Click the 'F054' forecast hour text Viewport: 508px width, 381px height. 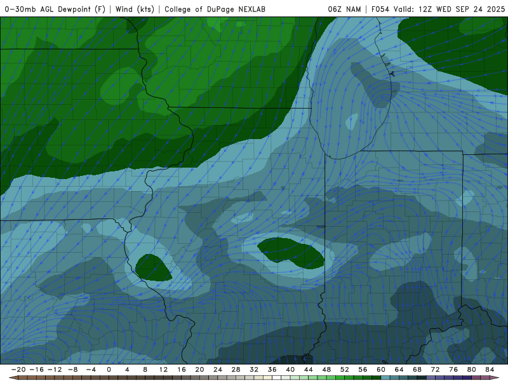coord(380,9)
